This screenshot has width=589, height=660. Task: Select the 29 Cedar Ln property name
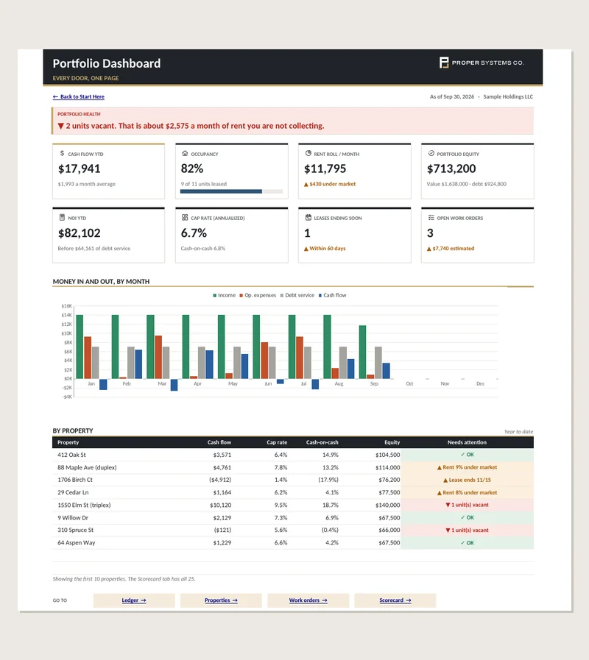click(x=73, y=492)
